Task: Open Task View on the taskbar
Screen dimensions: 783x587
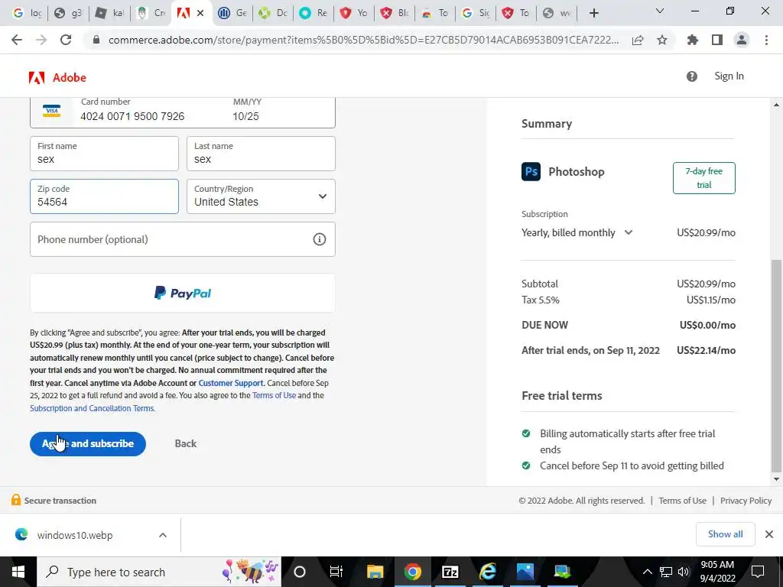Action: point(336,572)
